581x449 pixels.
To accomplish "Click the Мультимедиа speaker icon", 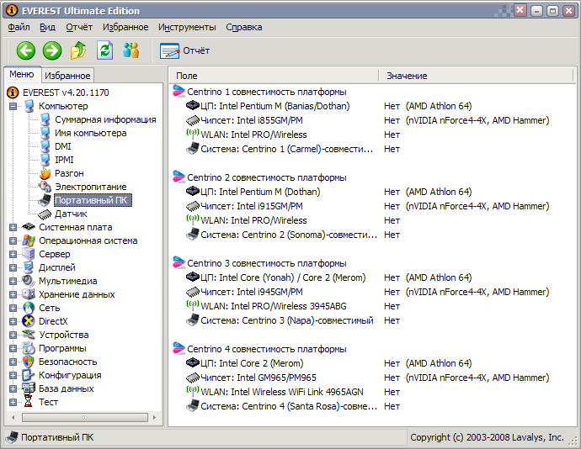I will point(29,281).
